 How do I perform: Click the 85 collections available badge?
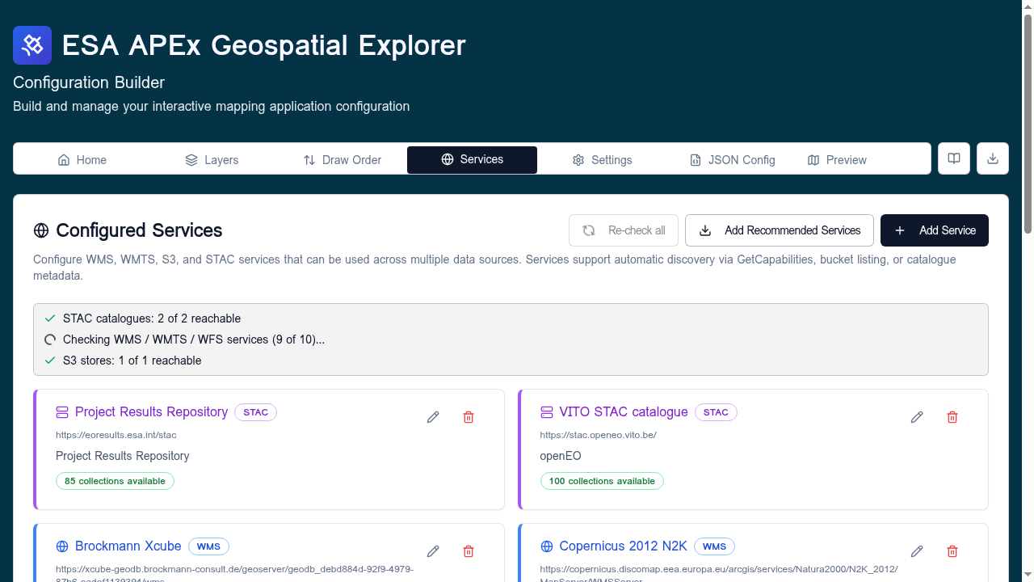[x=115, y=481]
